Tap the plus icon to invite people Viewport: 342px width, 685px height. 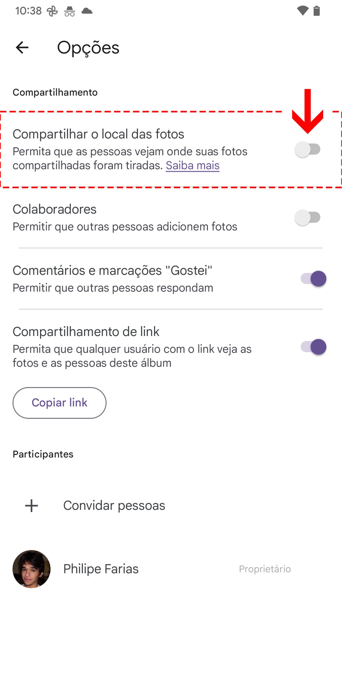point(31,506)
